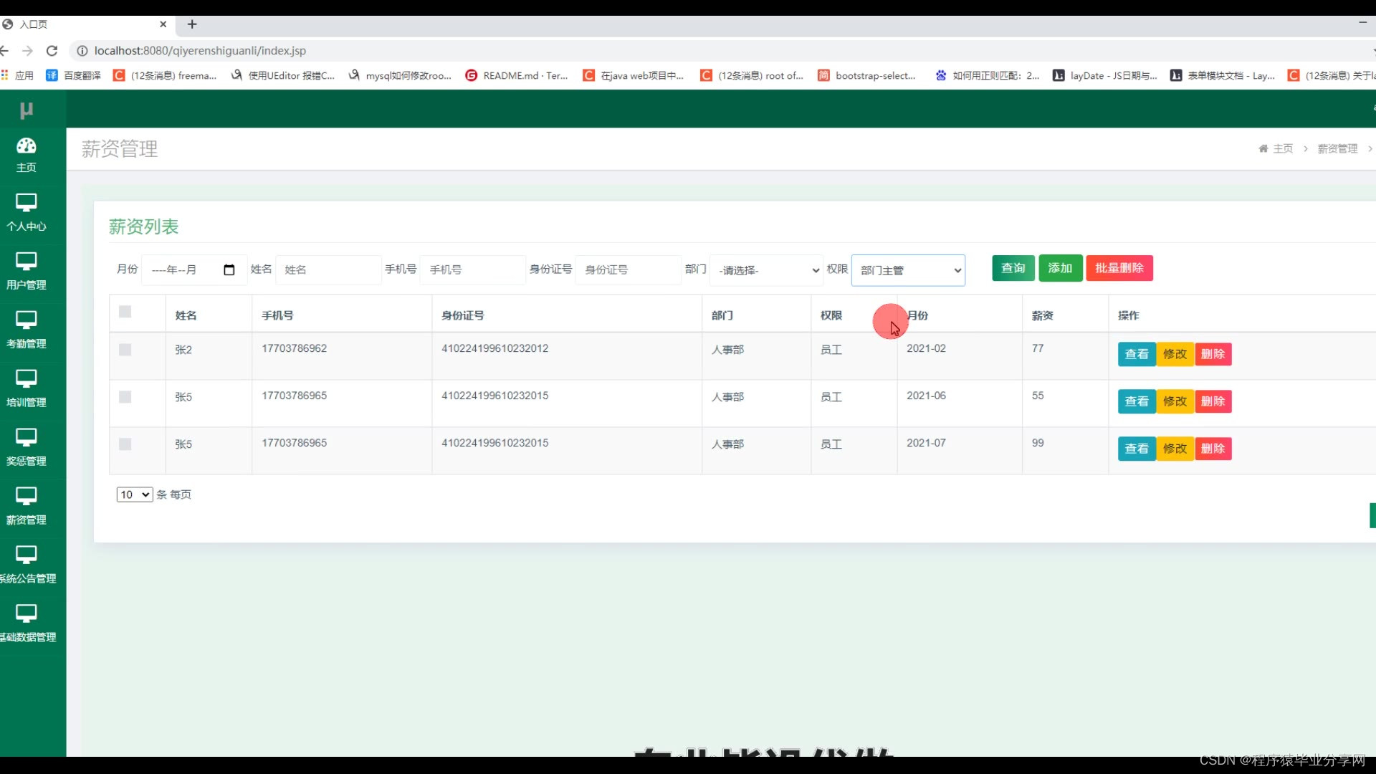Click the red 批量删除 button
The width and height of the screenshot is (1376, 774).
(1119, 268)
